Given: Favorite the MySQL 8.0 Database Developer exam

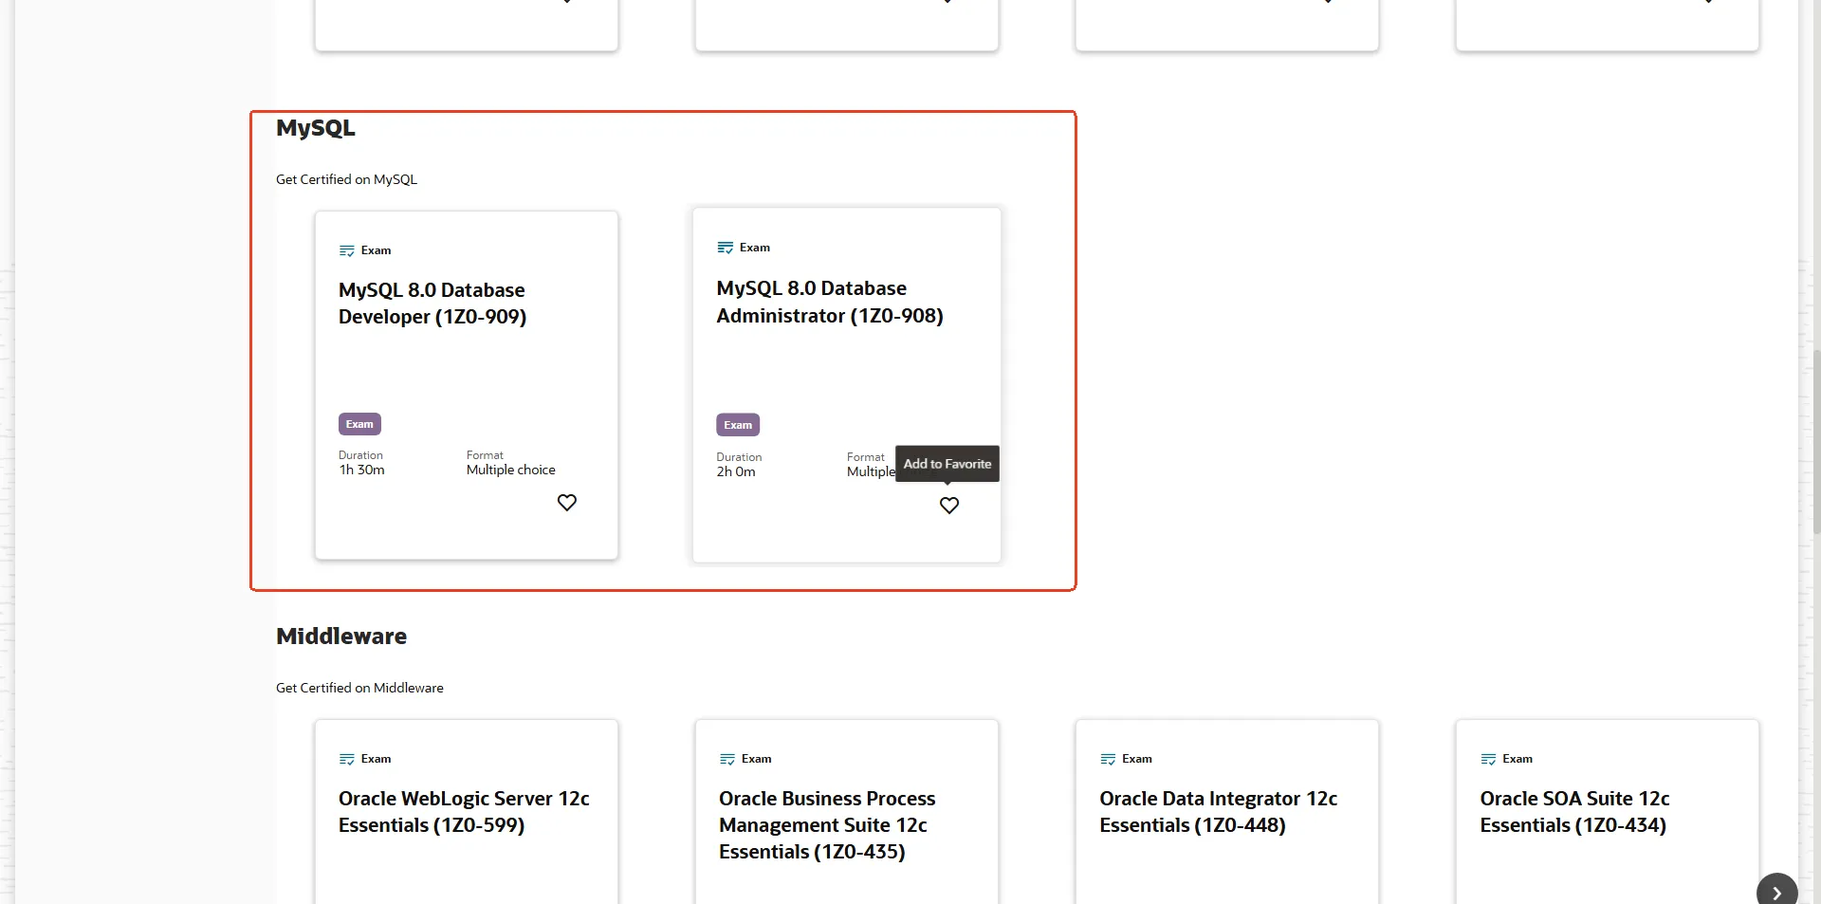Looking at the screenshot, I should point(567,503).
